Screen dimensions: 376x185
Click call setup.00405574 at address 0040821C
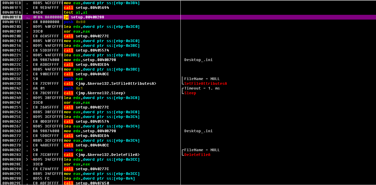pos(86,50)
